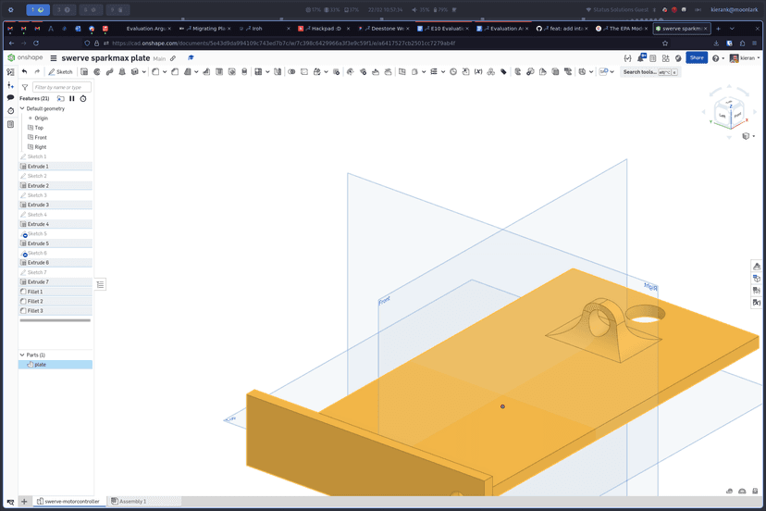Select the swerve-motorcontroller tab
Image resolution: width=766 pixels, height=511 pixels.
(x=68, y=501)
